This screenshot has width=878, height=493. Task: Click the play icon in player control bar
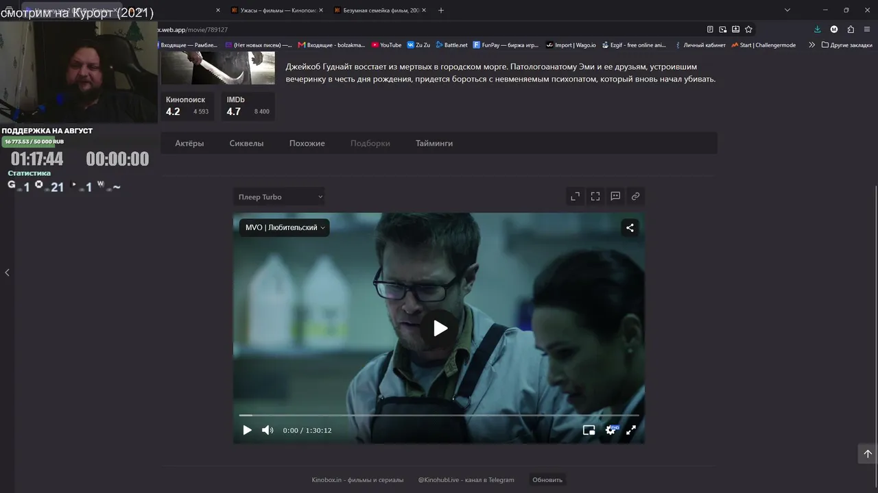point(248,430)
